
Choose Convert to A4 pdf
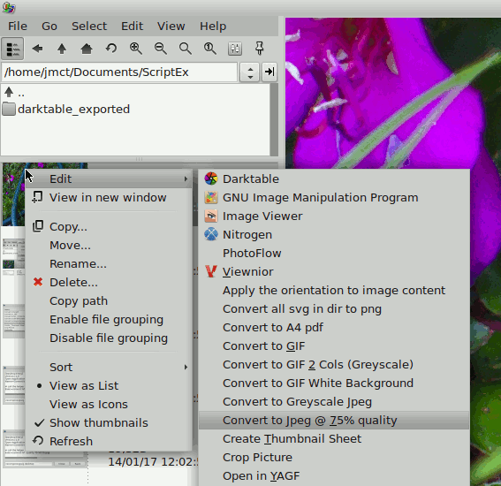pos(334,327)
